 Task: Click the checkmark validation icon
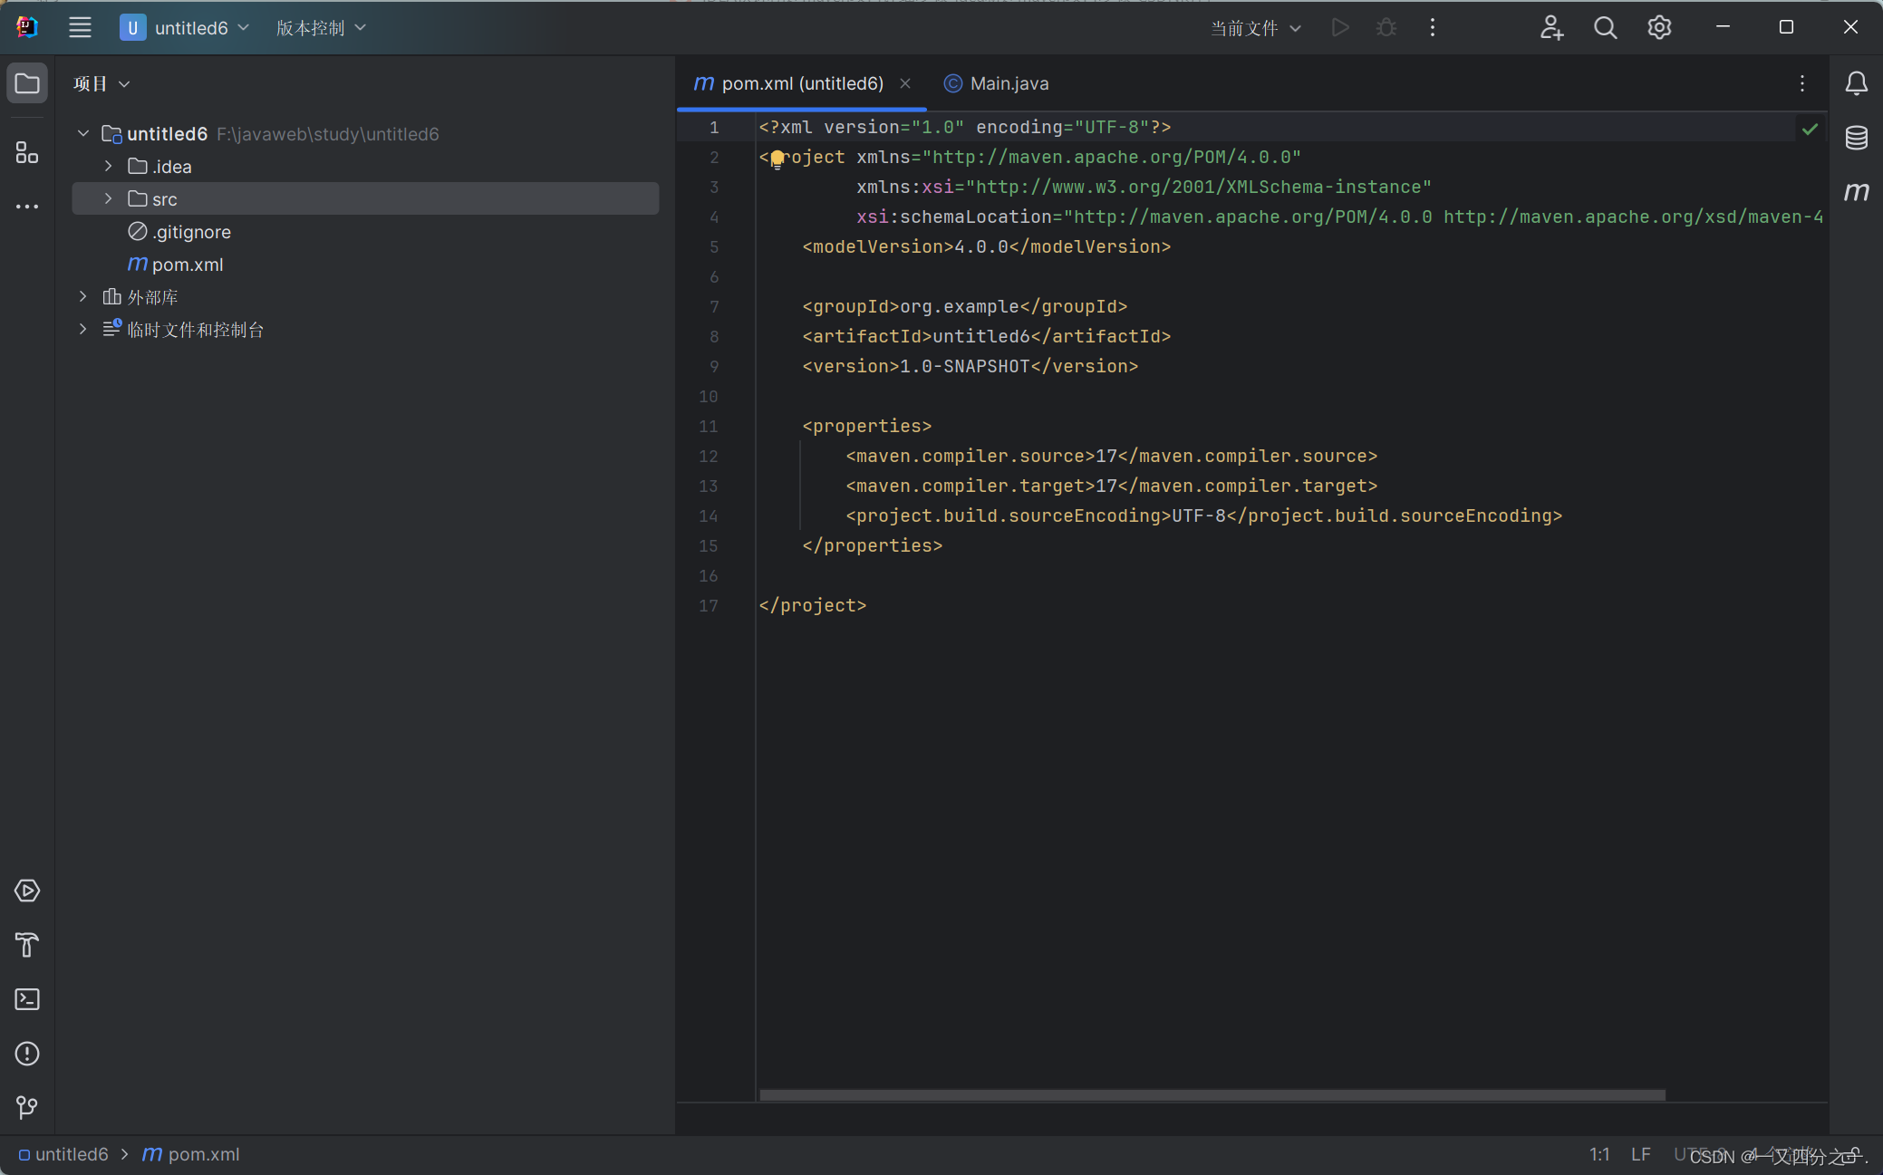point(1810,129)
